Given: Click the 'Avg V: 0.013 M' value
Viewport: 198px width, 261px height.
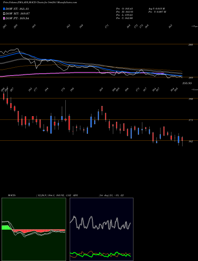Looking at the screenshot, I should [x=156, y=8].
